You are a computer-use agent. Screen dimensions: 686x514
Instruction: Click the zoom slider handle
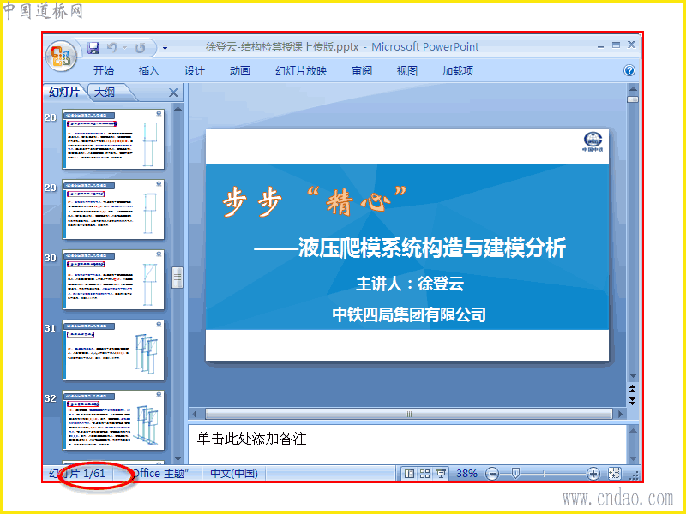(x=516, y=474)
